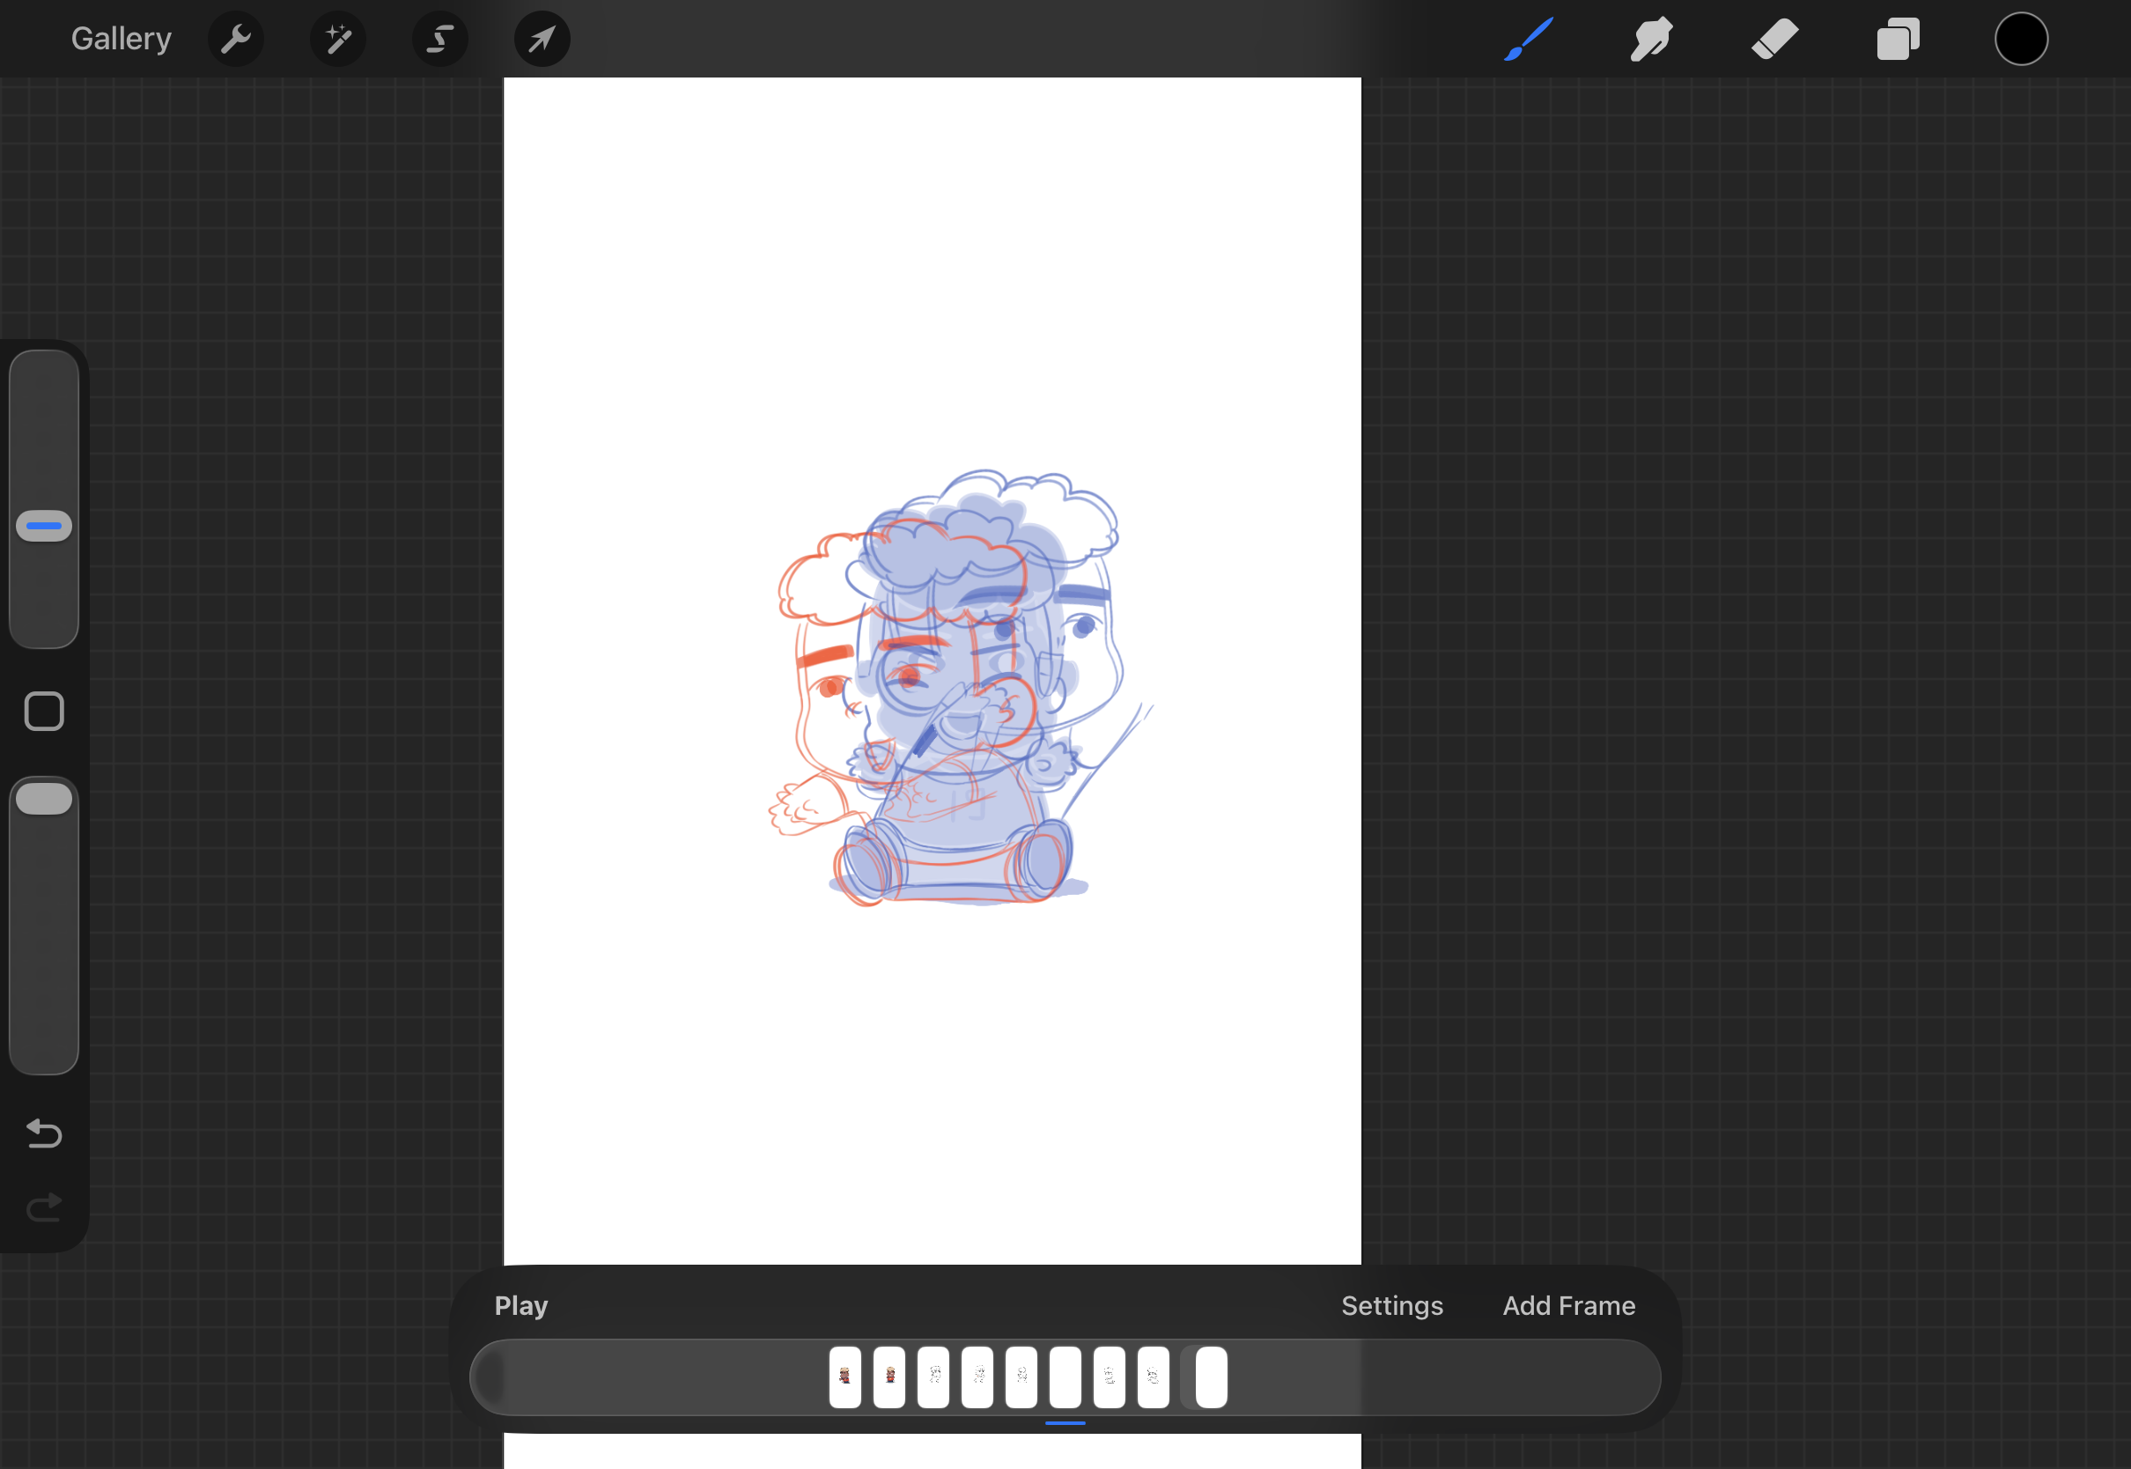Select the sixth frame in the timeline

coord(1065,1377)
